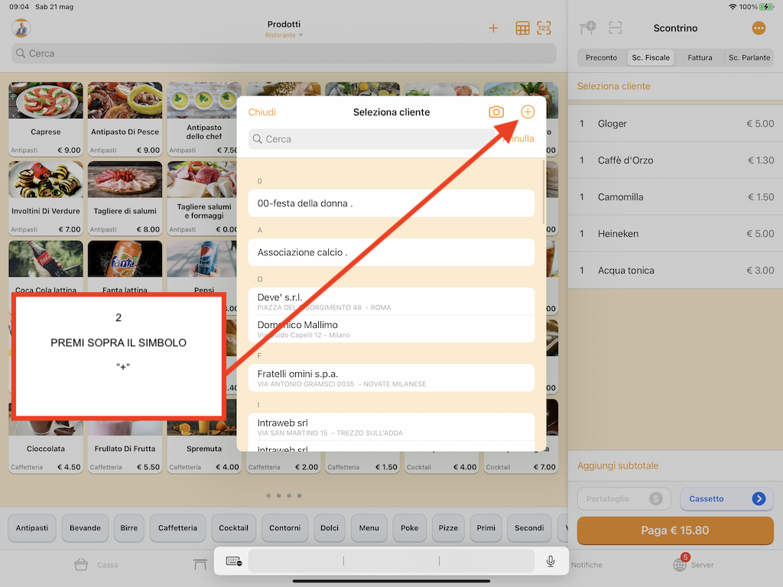Expand the Ristorante dropdown

[284, 35]
